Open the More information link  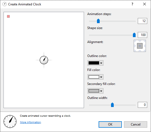point(31,122)
